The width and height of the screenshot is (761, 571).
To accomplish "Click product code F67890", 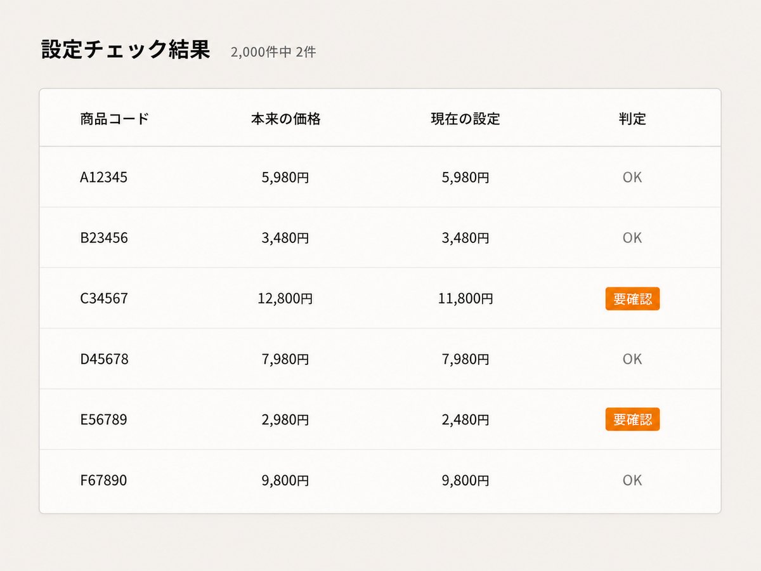I will pyautogui.click(x=103, y=480).
